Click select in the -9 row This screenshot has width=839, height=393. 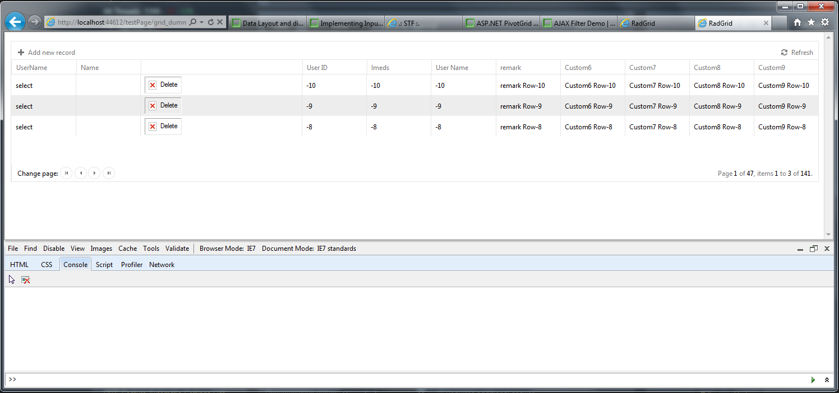pyautogui.click(x=24, y=106)
